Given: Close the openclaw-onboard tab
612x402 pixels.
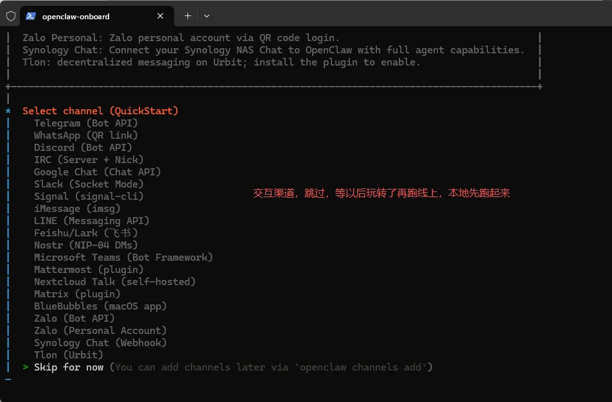Looking at the screenshot, I should click(x=160, y=16).
